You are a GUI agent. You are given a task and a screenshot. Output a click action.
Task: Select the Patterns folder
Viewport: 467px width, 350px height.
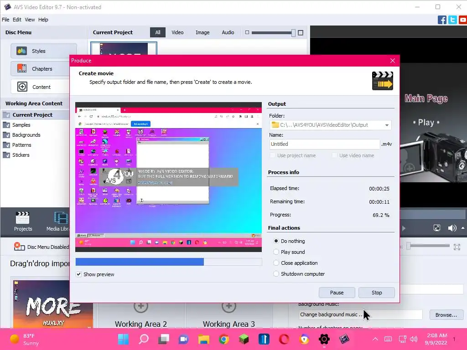pos(22,145)
